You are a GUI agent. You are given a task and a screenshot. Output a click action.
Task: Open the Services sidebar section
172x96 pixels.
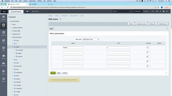pos(3,57)
